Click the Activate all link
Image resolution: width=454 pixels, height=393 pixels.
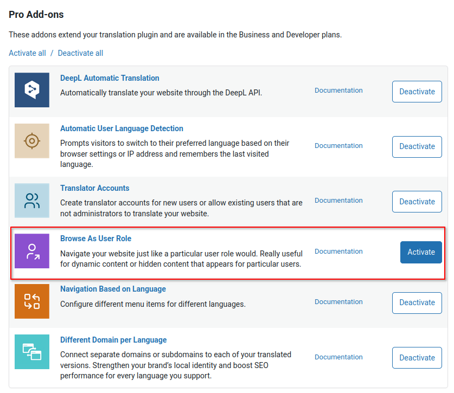pos(27,53)
